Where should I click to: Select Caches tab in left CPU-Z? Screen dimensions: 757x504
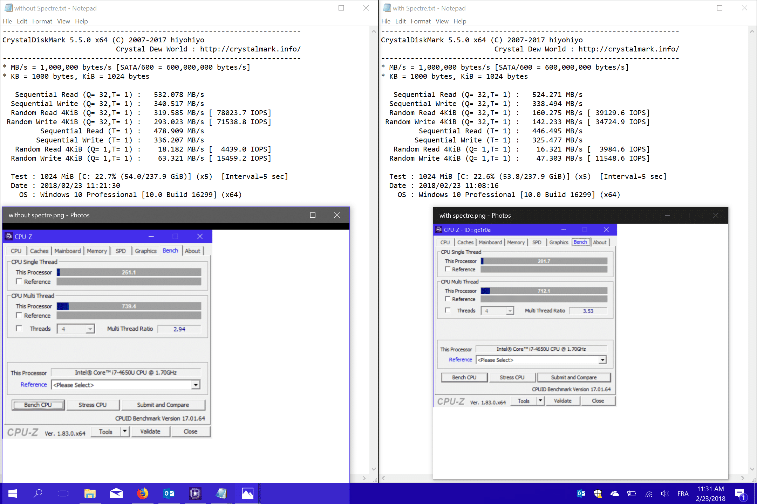coord(39,251)
